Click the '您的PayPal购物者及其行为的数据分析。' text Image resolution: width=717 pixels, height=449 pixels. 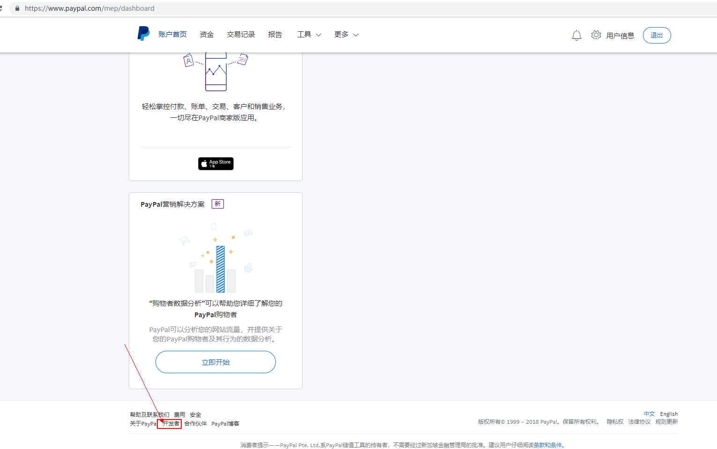[x=215, y=339]
